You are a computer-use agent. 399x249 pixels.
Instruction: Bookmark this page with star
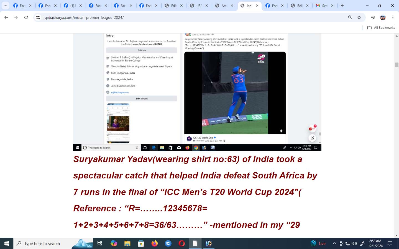[x=359, y=17]
